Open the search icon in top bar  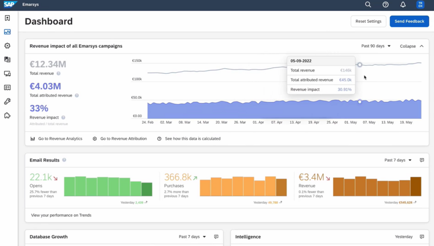(368, 4)
